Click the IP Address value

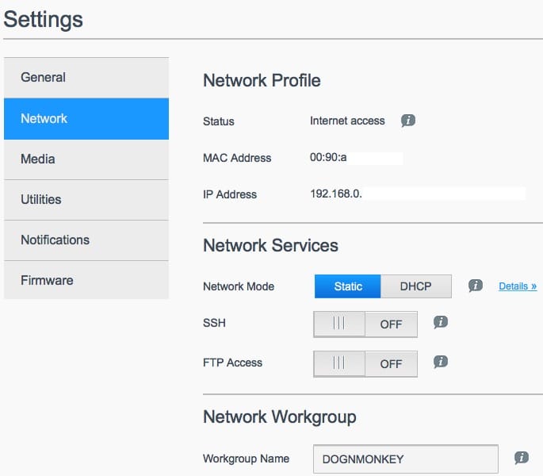click(x=336, y=194)
